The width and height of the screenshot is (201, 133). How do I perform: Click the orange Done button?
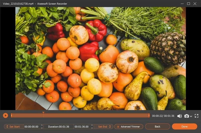184,126
